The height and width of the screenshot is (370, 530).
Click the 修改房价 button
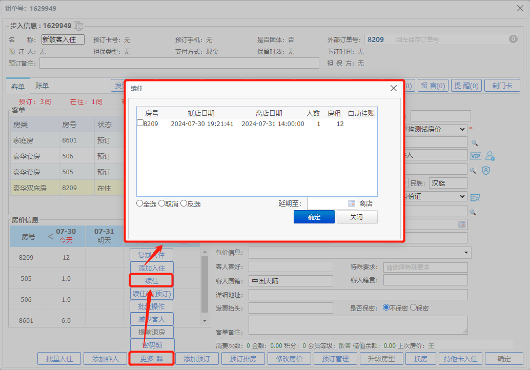click(289, 359)
